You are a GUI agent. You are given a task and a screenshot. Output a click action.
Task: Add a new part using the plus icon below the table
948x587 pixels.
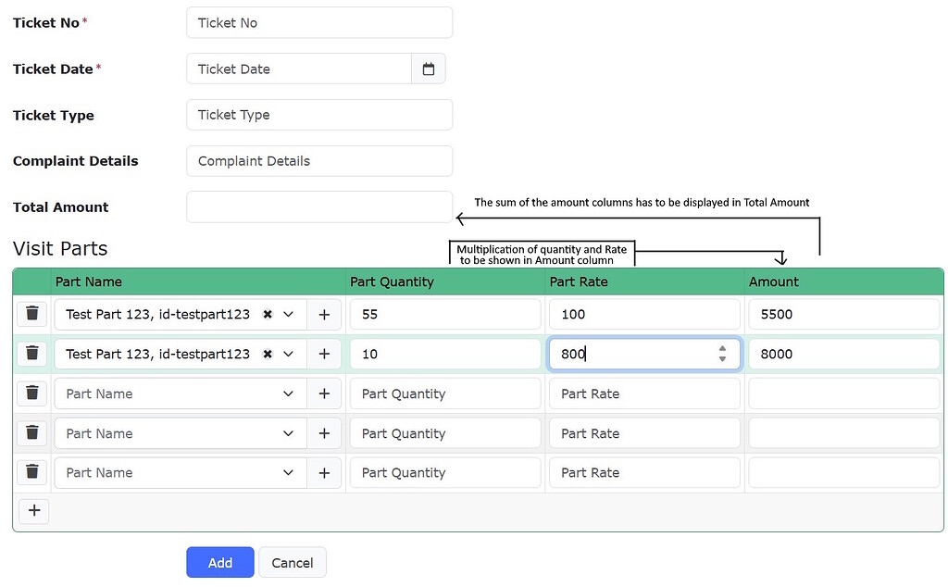coord(33,510)
